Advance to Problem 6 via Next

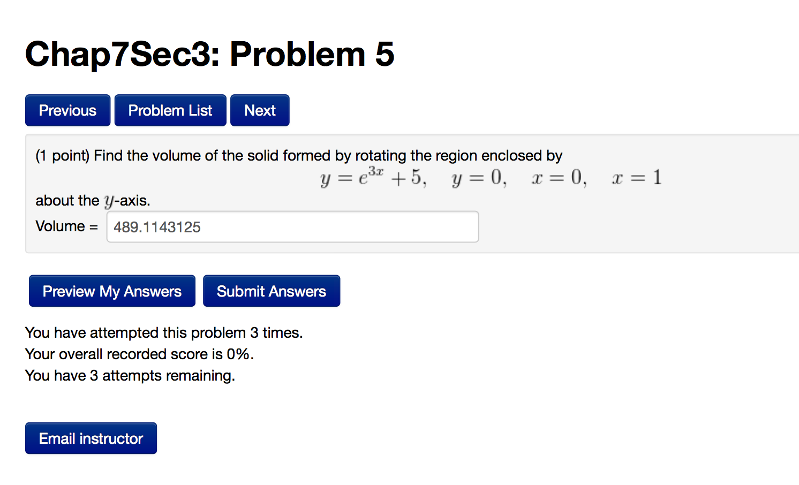coord(260,110)
